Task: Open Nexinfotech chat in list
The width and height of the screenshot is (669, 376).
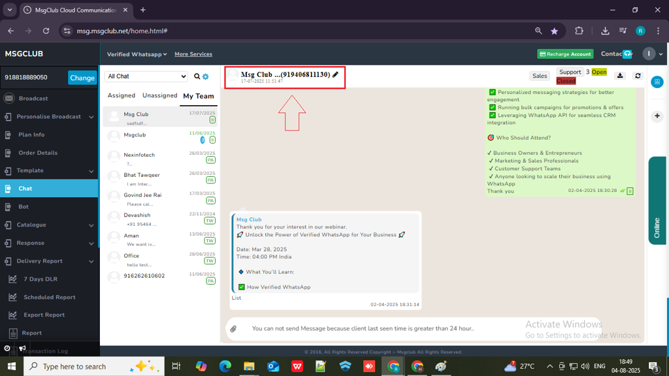Action: pos(161,157)
